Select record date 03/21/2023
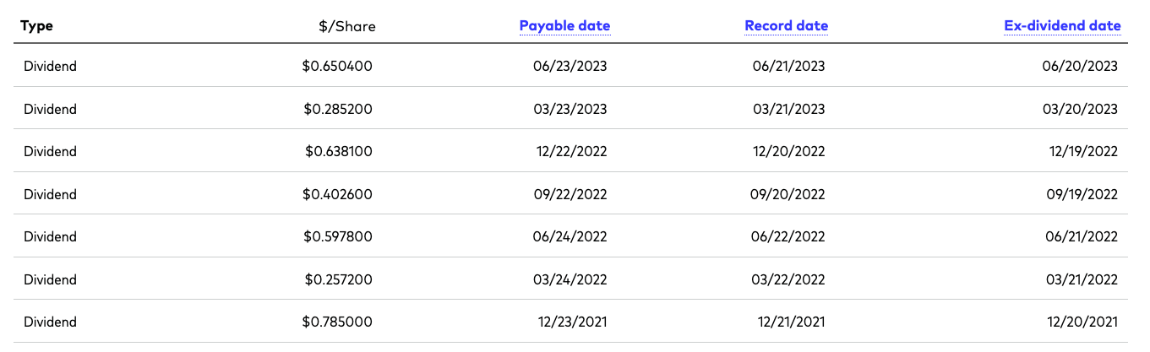This screenshot has width=1150, height=352. pos(789,109)
